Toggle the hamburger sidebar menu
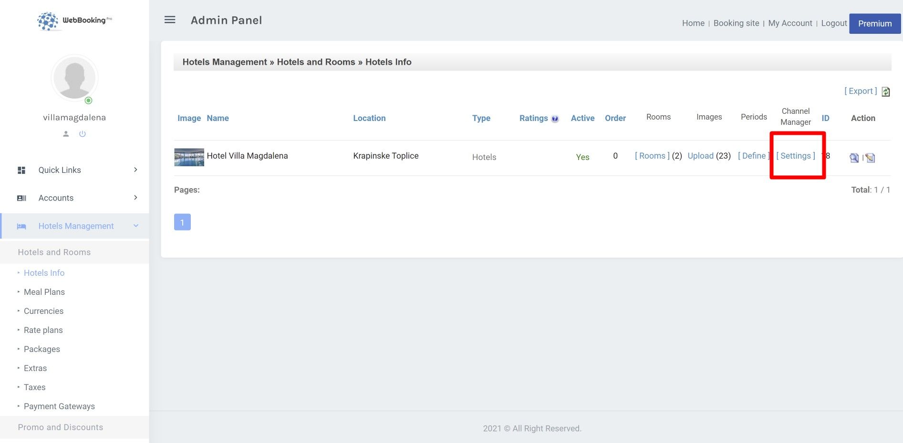This screenshot has width=903, height=443. 170,20
